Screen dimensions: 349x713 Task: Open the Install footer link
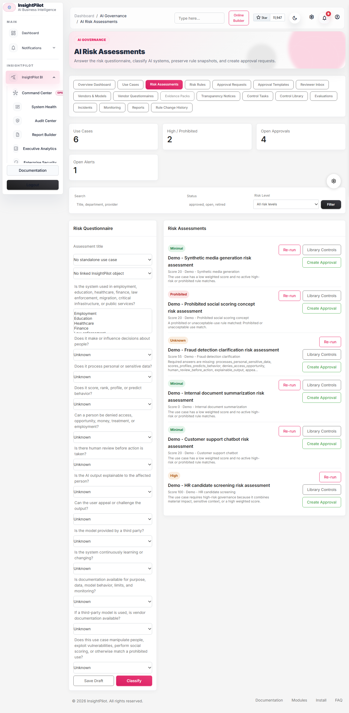point(321,700)
